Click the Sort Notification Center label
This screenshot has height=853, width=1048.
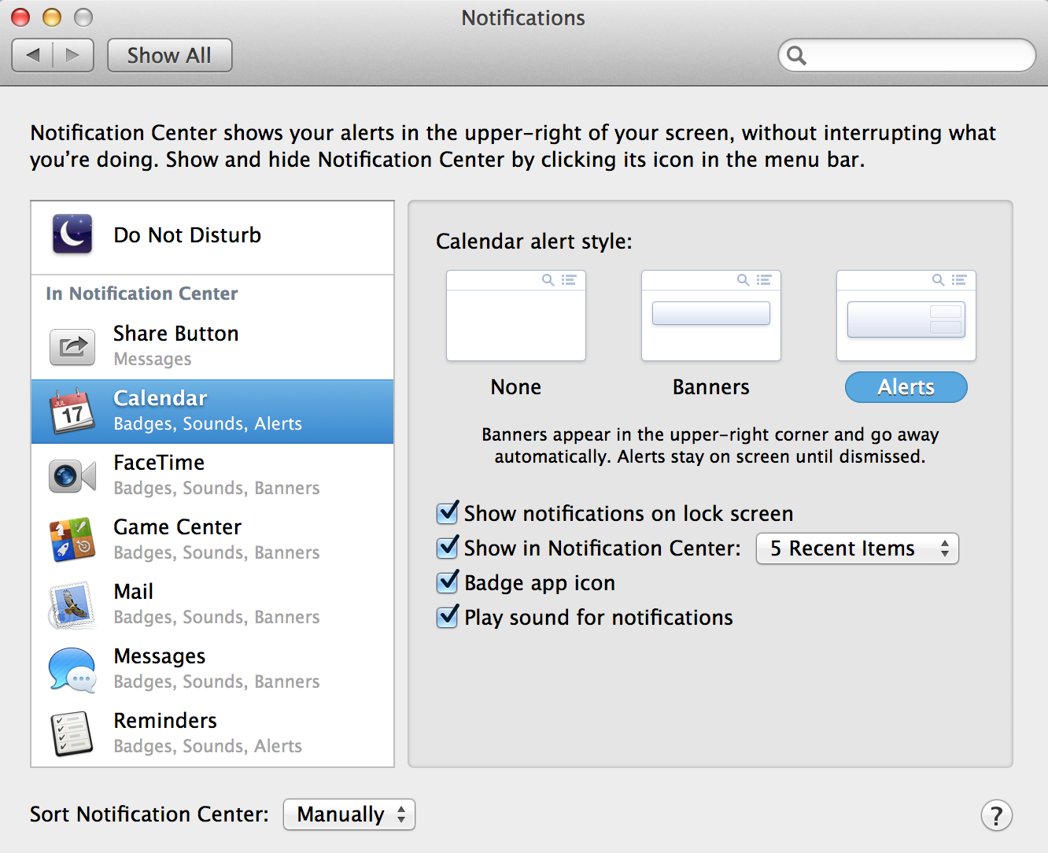coord(149,814)
